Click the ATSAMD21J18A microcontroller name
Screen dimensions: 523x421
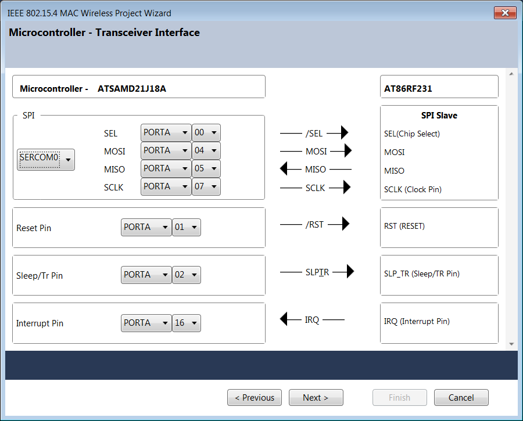coord(132,89)
